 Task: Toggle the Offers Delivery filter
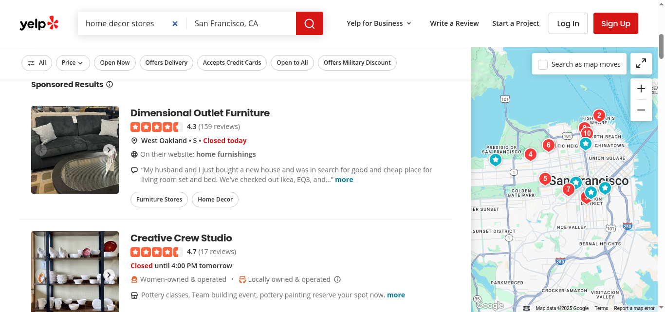pos(166,63)
